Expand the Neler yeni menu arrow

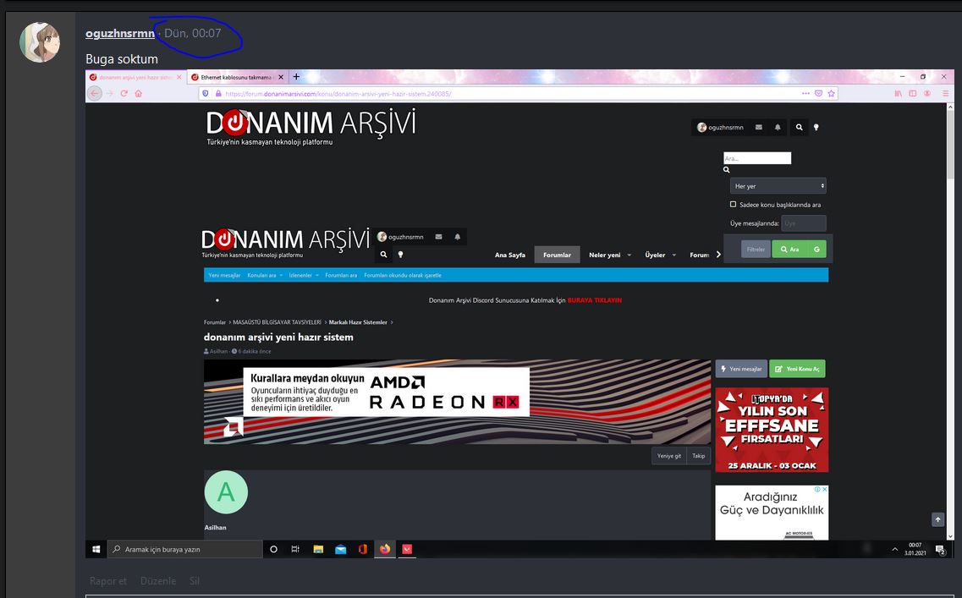point(629,255)
